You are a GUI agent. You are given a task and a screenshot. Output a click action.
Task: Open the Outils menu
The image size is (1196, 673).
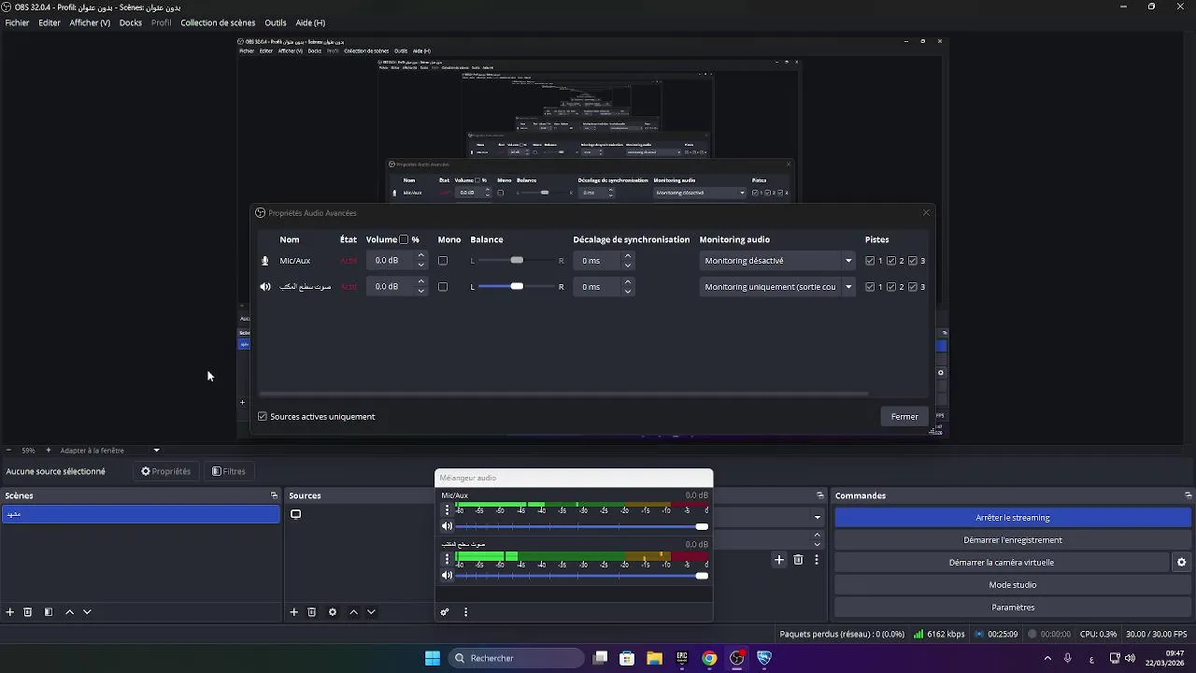tap(276, 22)
